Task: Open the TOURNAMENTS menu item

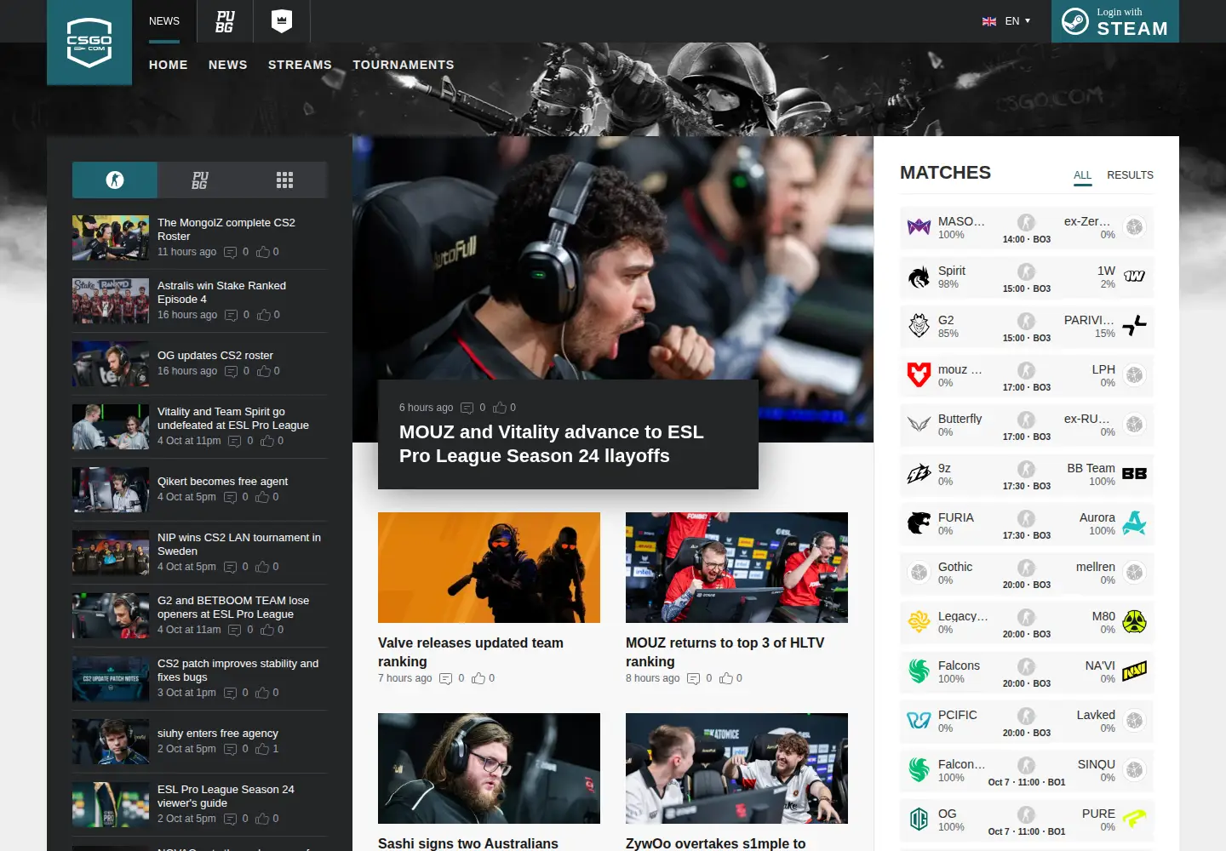Action: tap(404, 65)
